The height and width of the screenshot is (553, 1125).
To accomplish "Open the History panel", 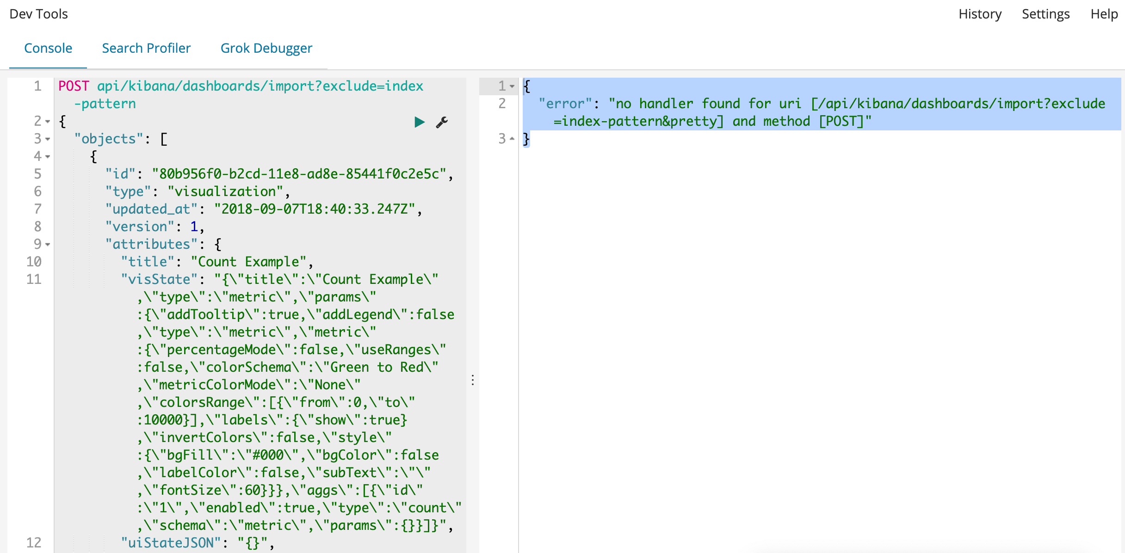I will pyautogui.click(x=980, y=14).
